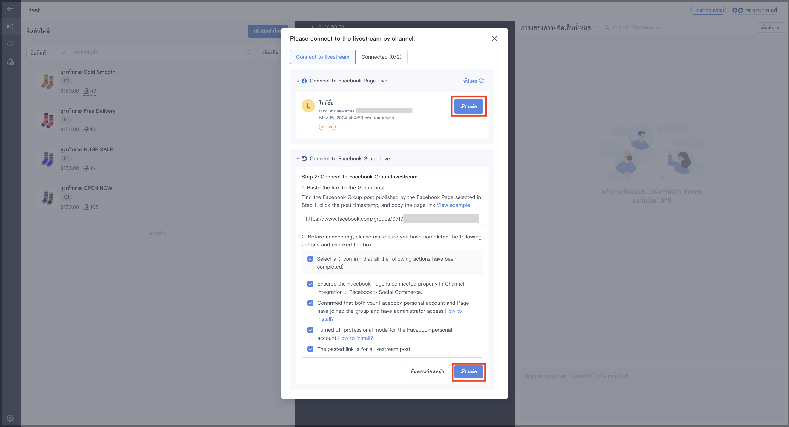Open the ชื่อสินค้า search type dropdown
The image size is (789, 427).
point(48,52)
